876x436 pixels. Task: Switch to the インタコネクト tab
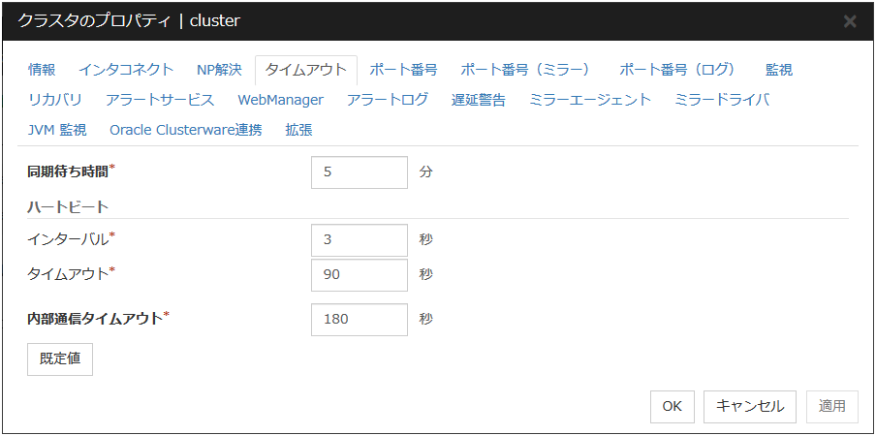(126, 70)
